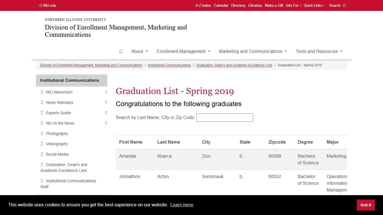Dismiss cookies with the Got it button
383x215 pixels.
coord(366,205)
